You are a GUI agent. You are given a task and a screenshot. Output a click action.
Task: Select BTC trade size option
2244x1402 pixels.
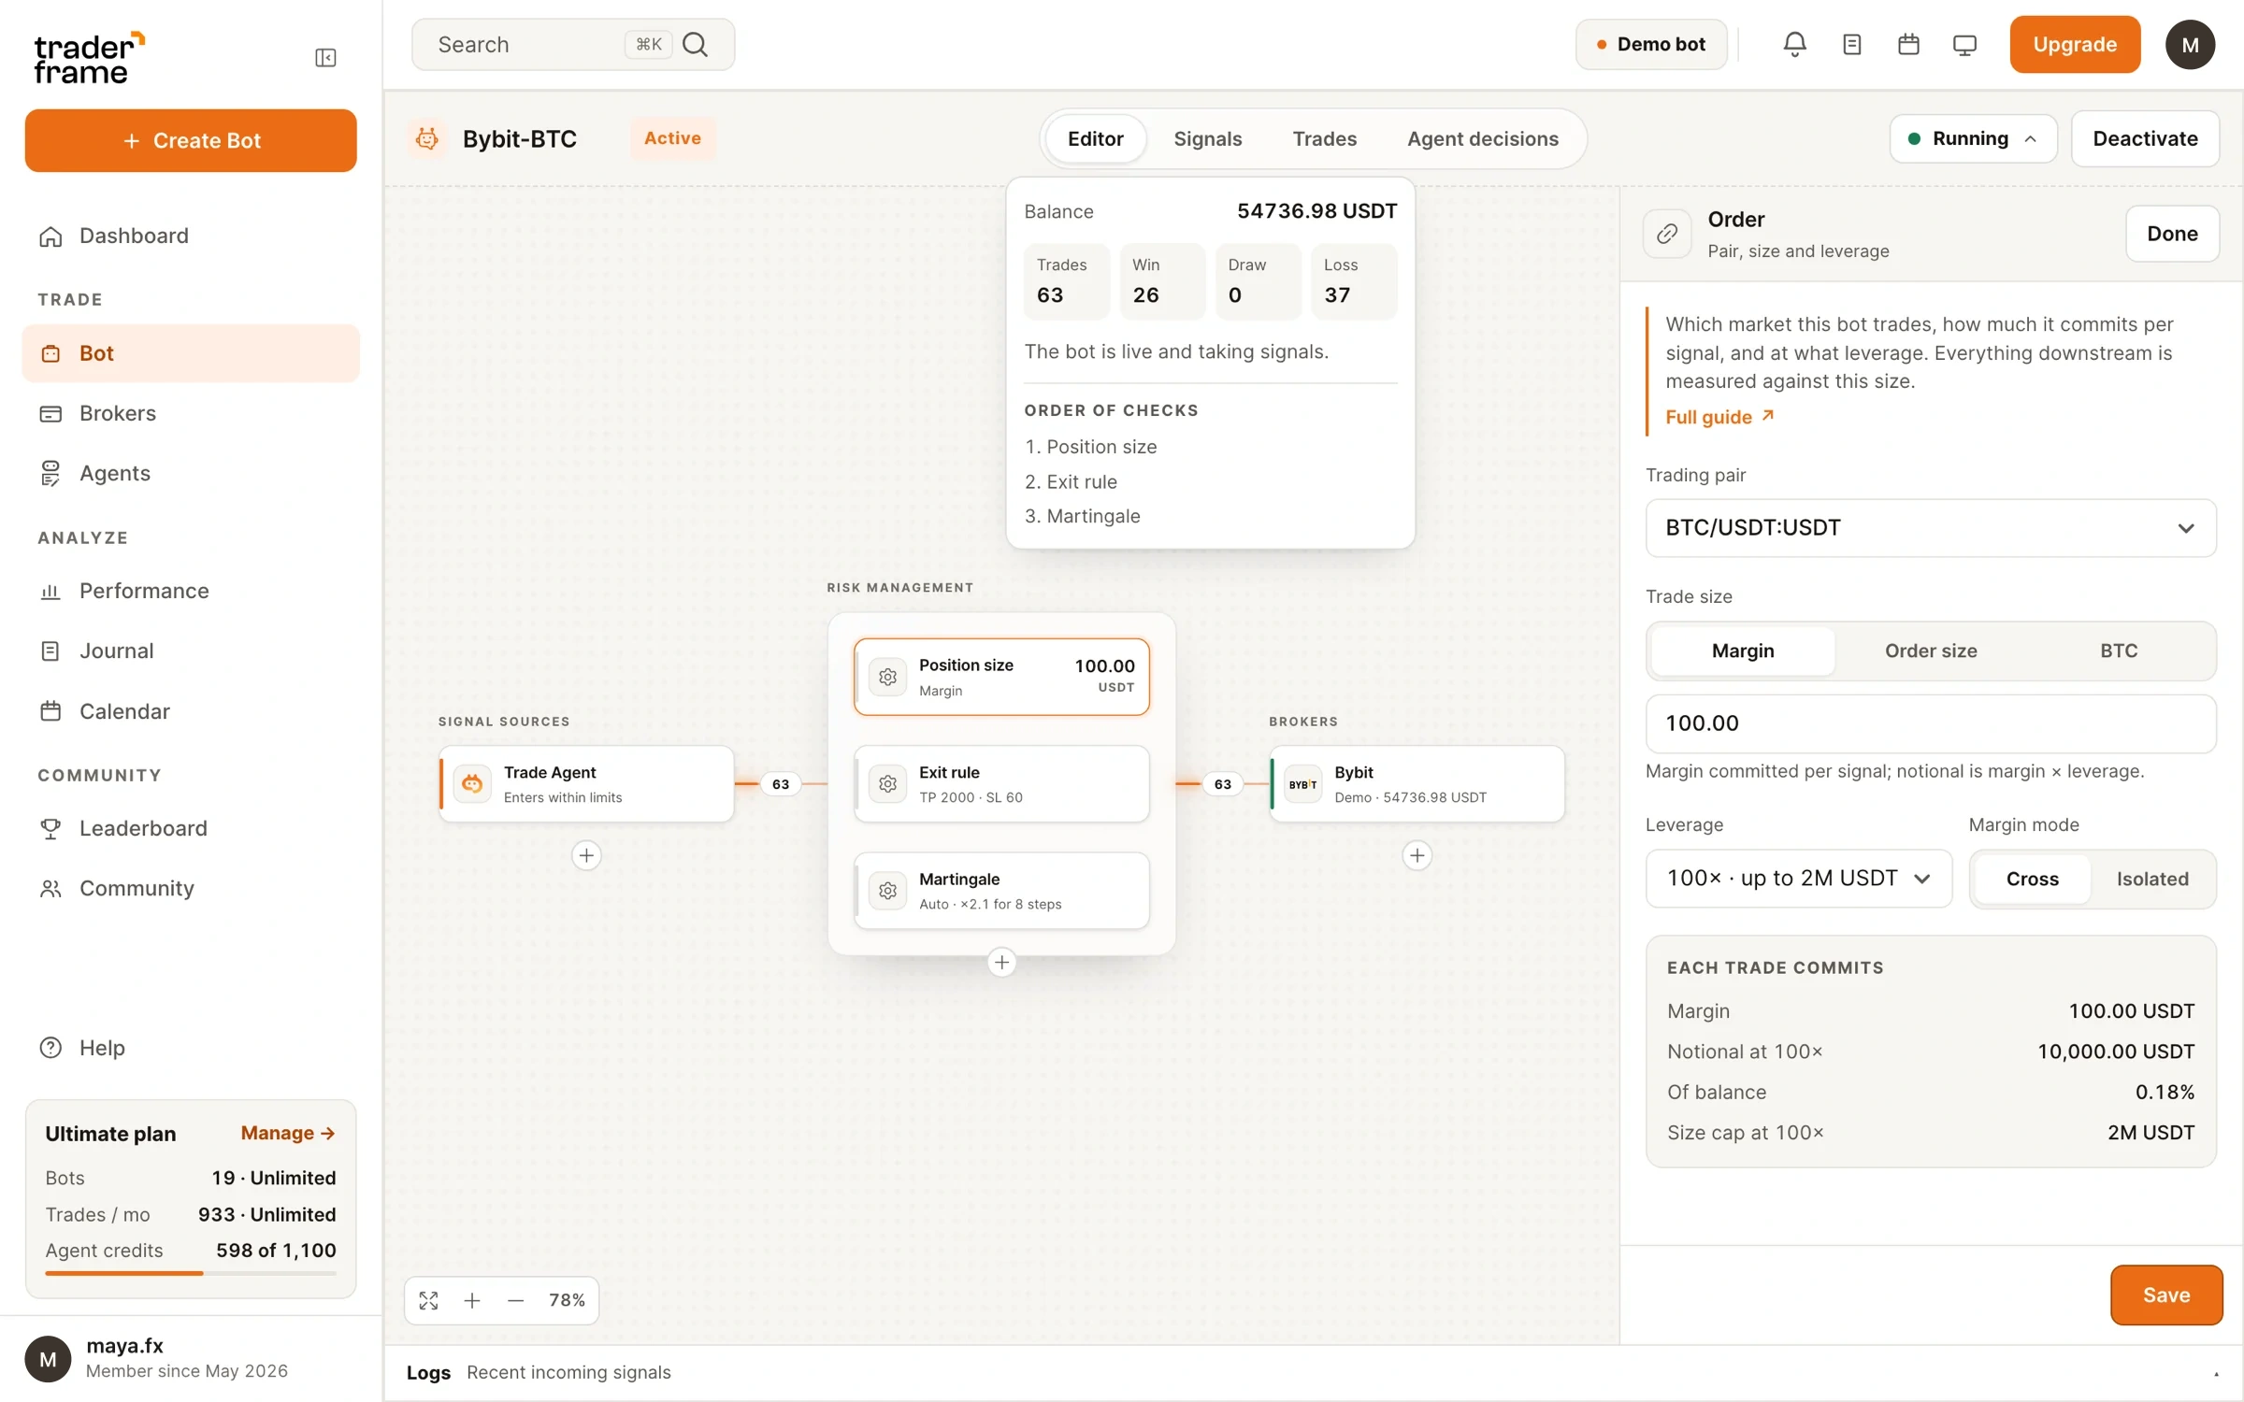coord(2118,651)
